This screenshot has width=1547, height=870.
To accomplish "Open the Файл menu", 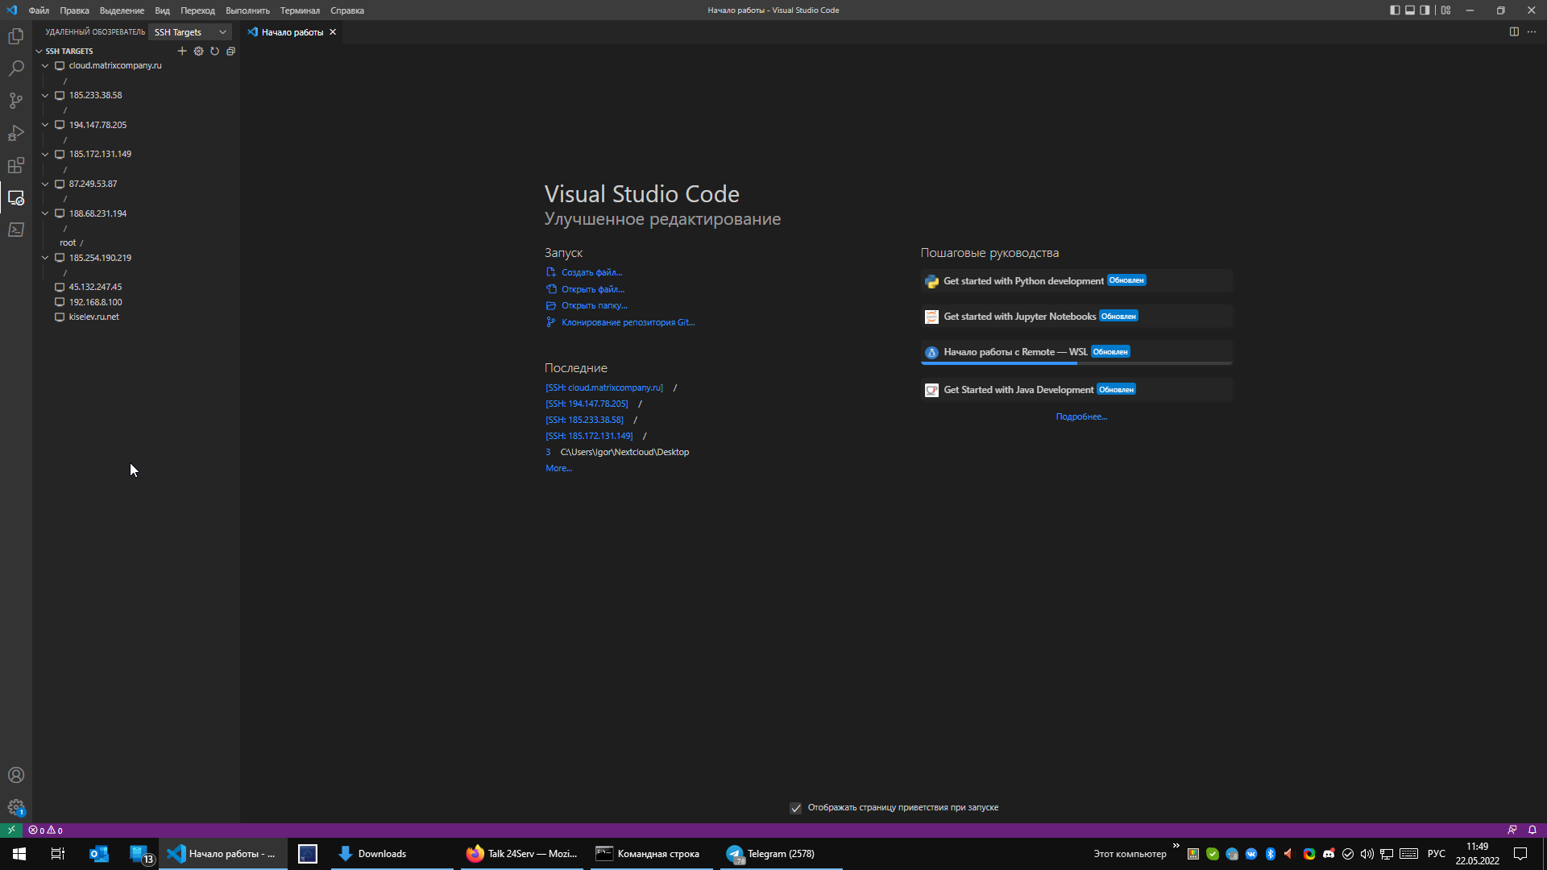I will click(39, 10).
